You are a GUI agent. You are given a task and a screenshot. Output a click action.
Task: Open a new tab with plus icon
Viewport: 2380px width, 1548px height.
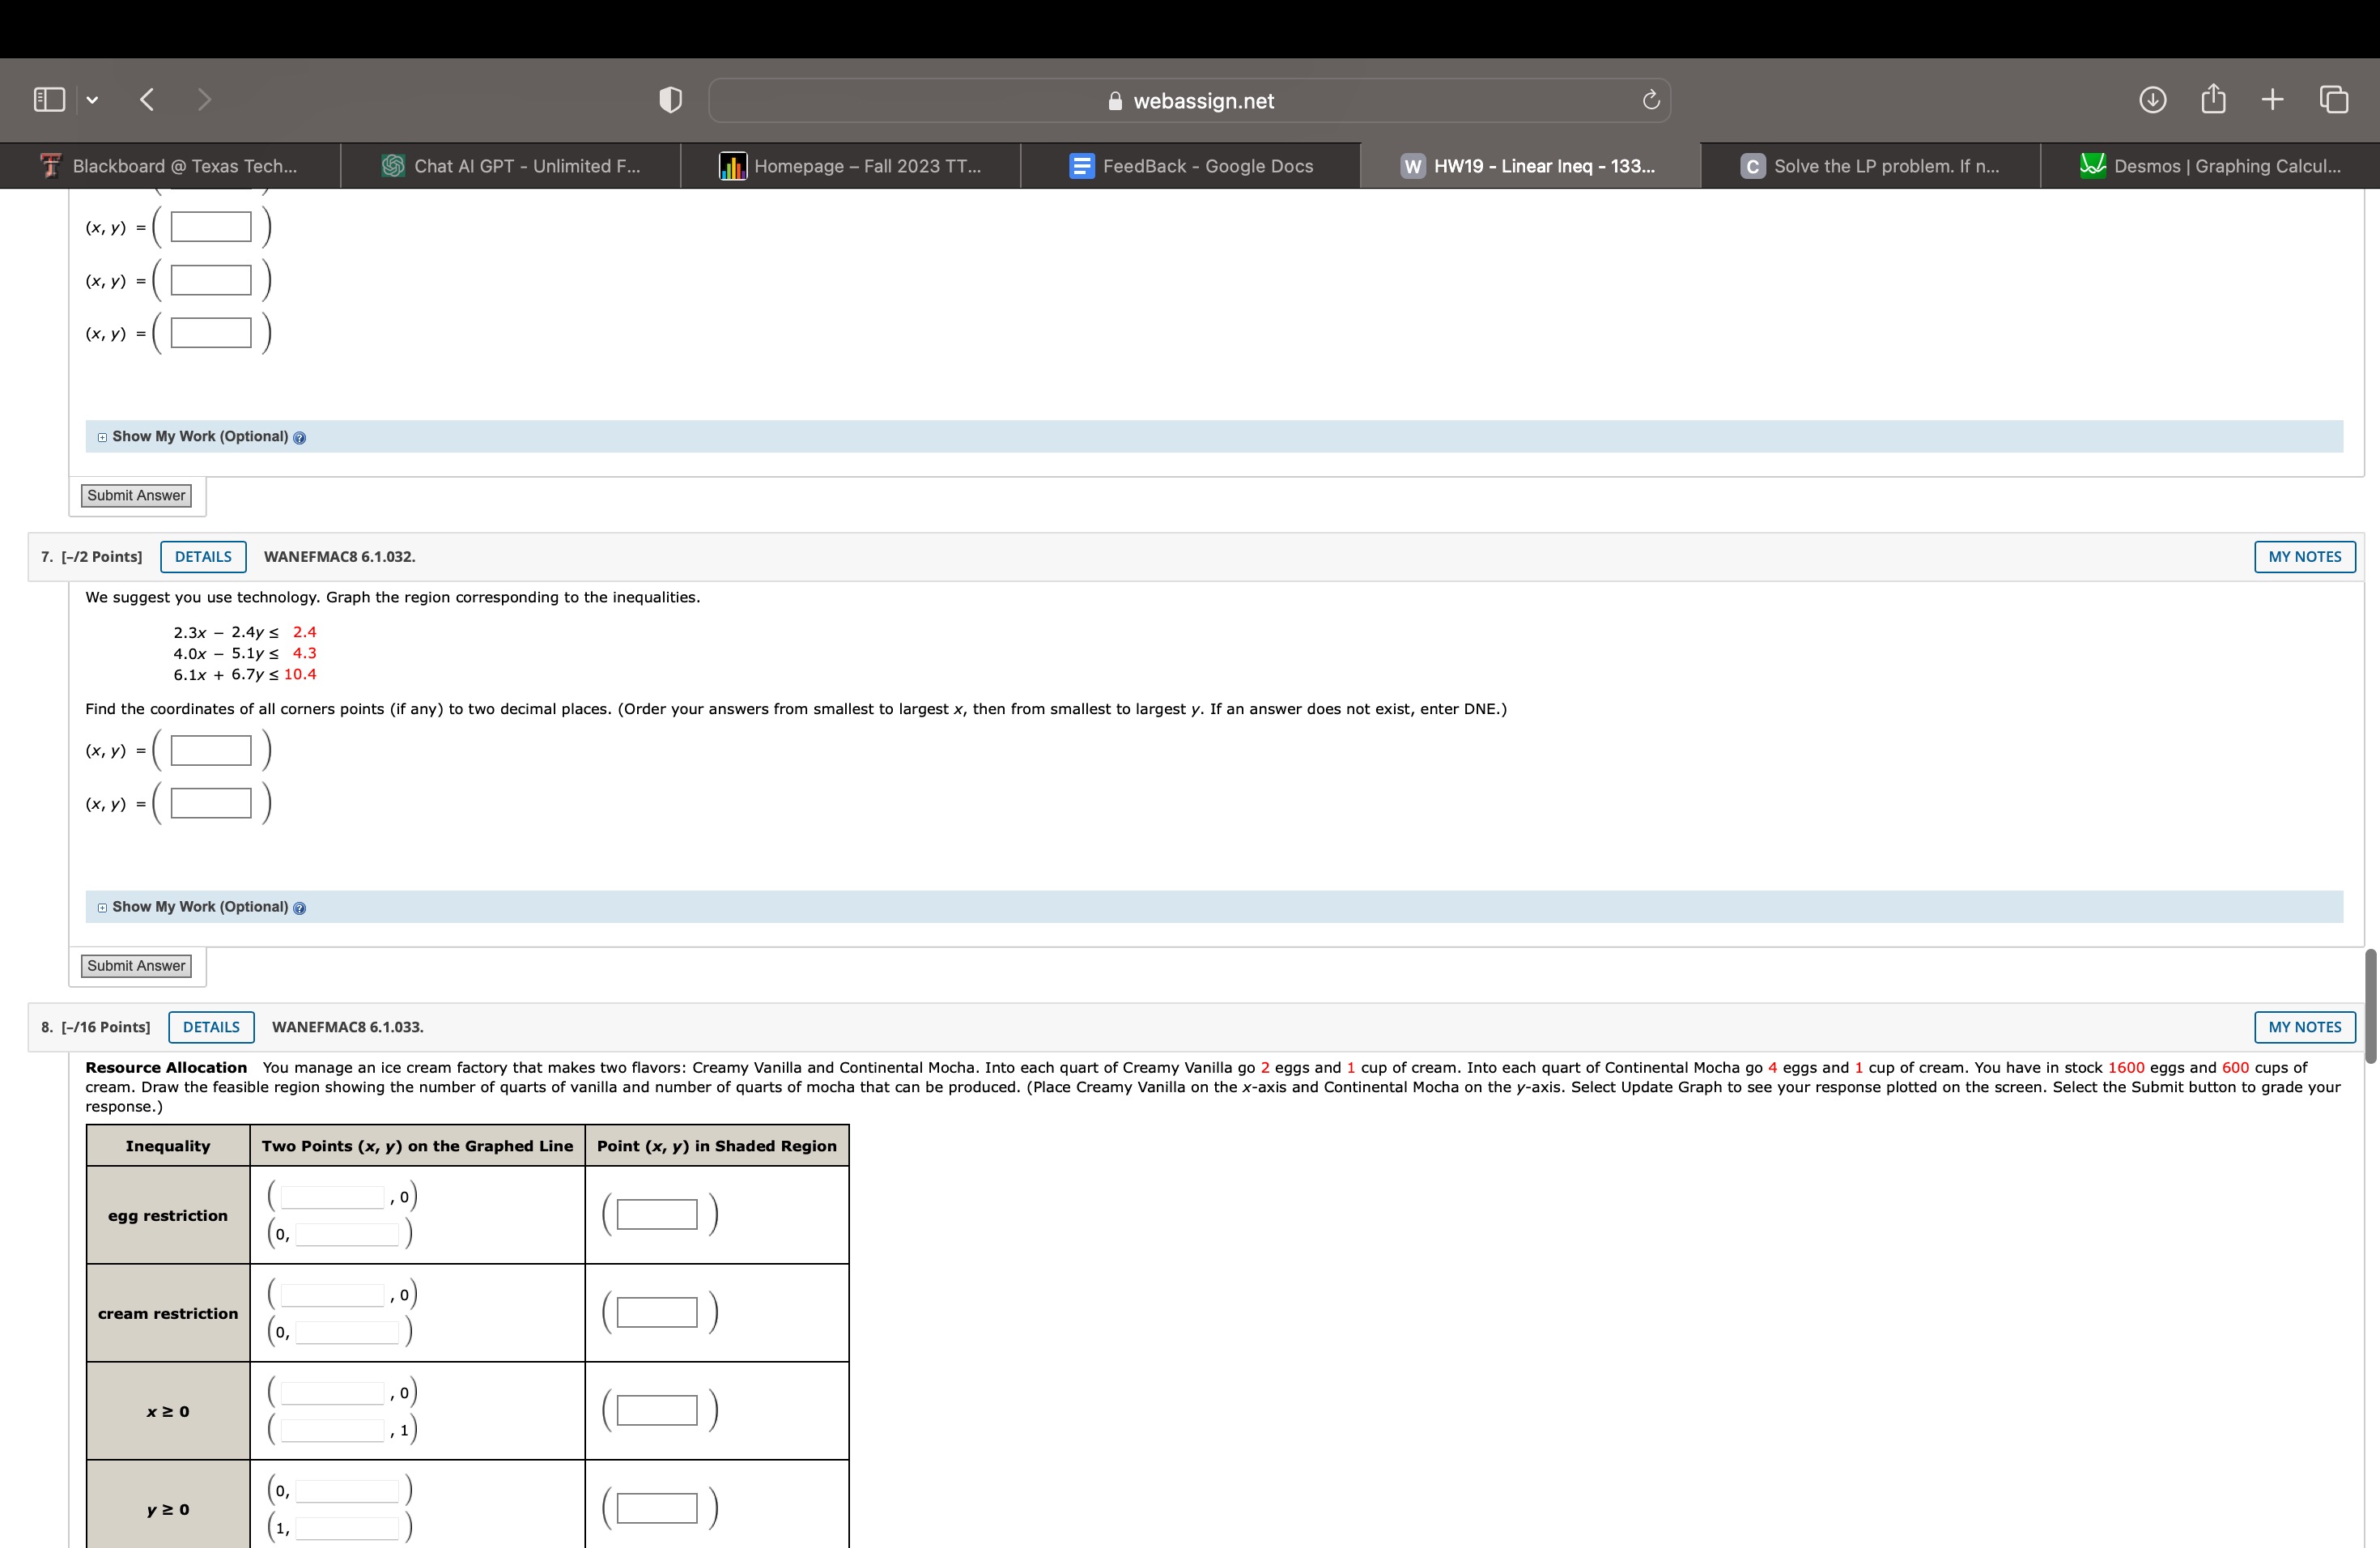(x=2272, y=100)
